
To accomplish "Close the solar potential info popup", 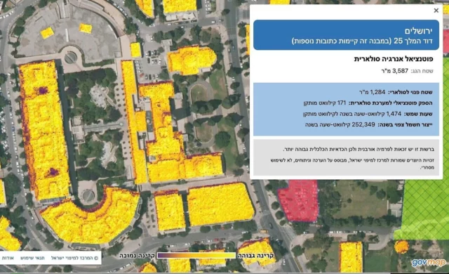I will coord(436,11).
